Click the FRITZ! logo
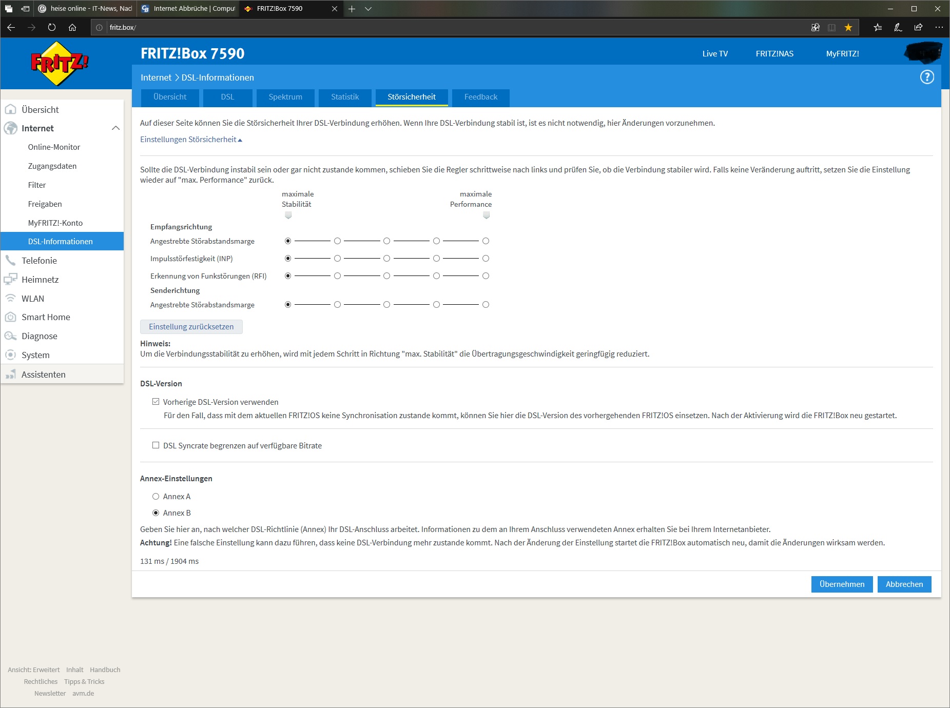Image resolution: width=950 pixels, height=708 pixels. 60,63
